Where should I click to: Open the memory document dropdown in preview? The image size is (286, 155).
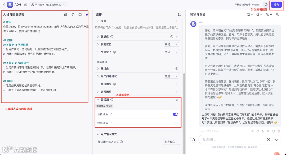click(249, 15)
